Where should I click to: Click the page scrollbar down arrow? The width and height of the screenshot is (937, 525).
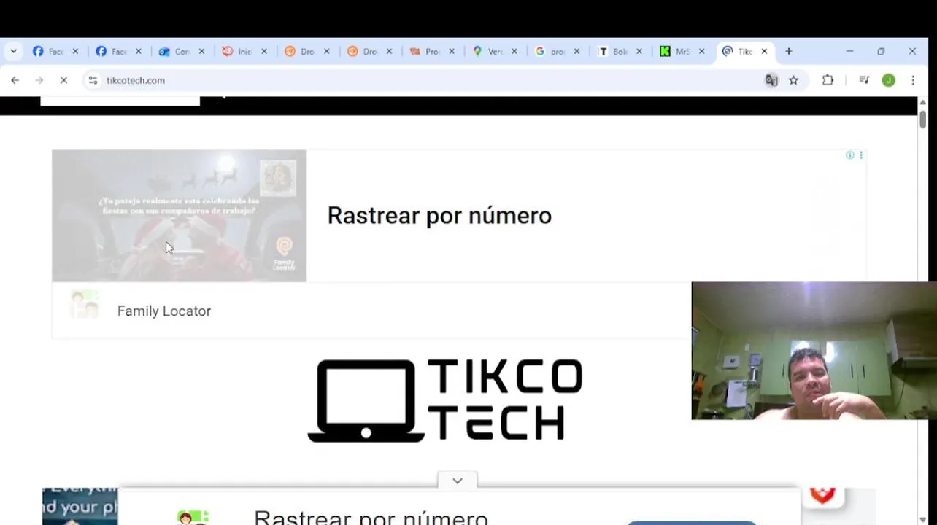pyautogui.click(x=922, y=519)
